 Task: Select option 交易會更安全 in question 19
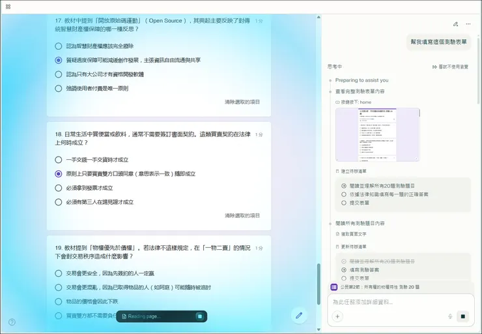point(59,273)
